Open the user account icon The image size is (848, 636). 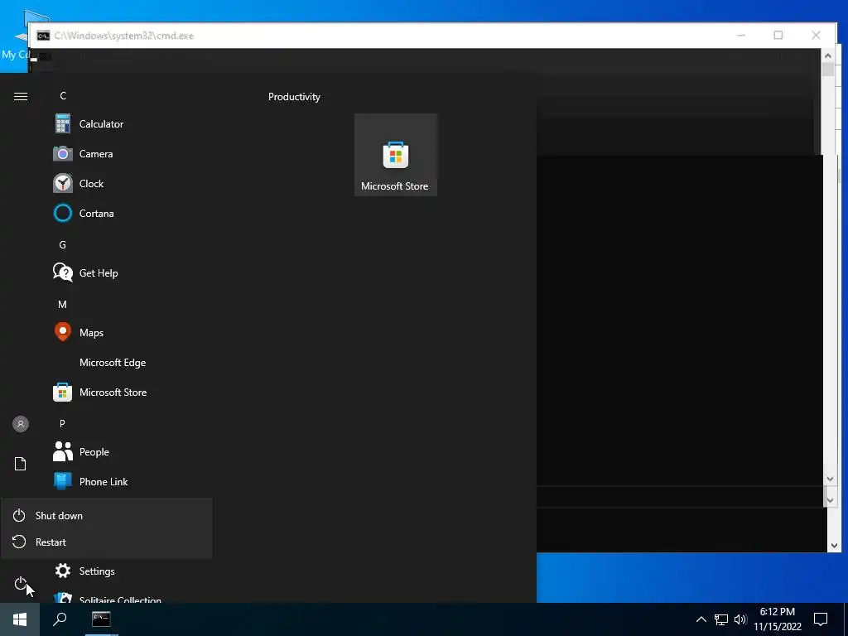click(21, 424)
